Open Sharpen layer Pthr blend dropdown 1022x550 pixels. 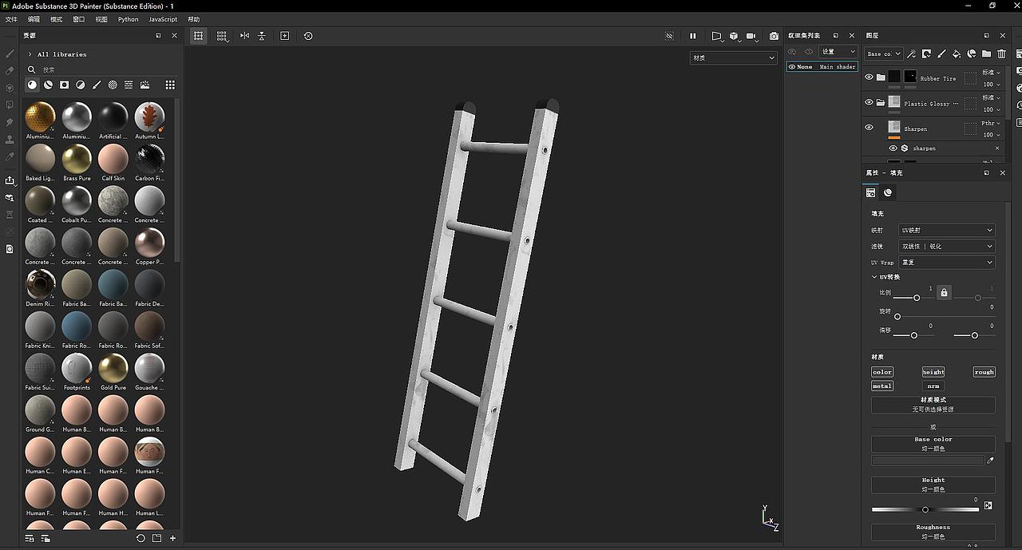click(x=992, y=123)
